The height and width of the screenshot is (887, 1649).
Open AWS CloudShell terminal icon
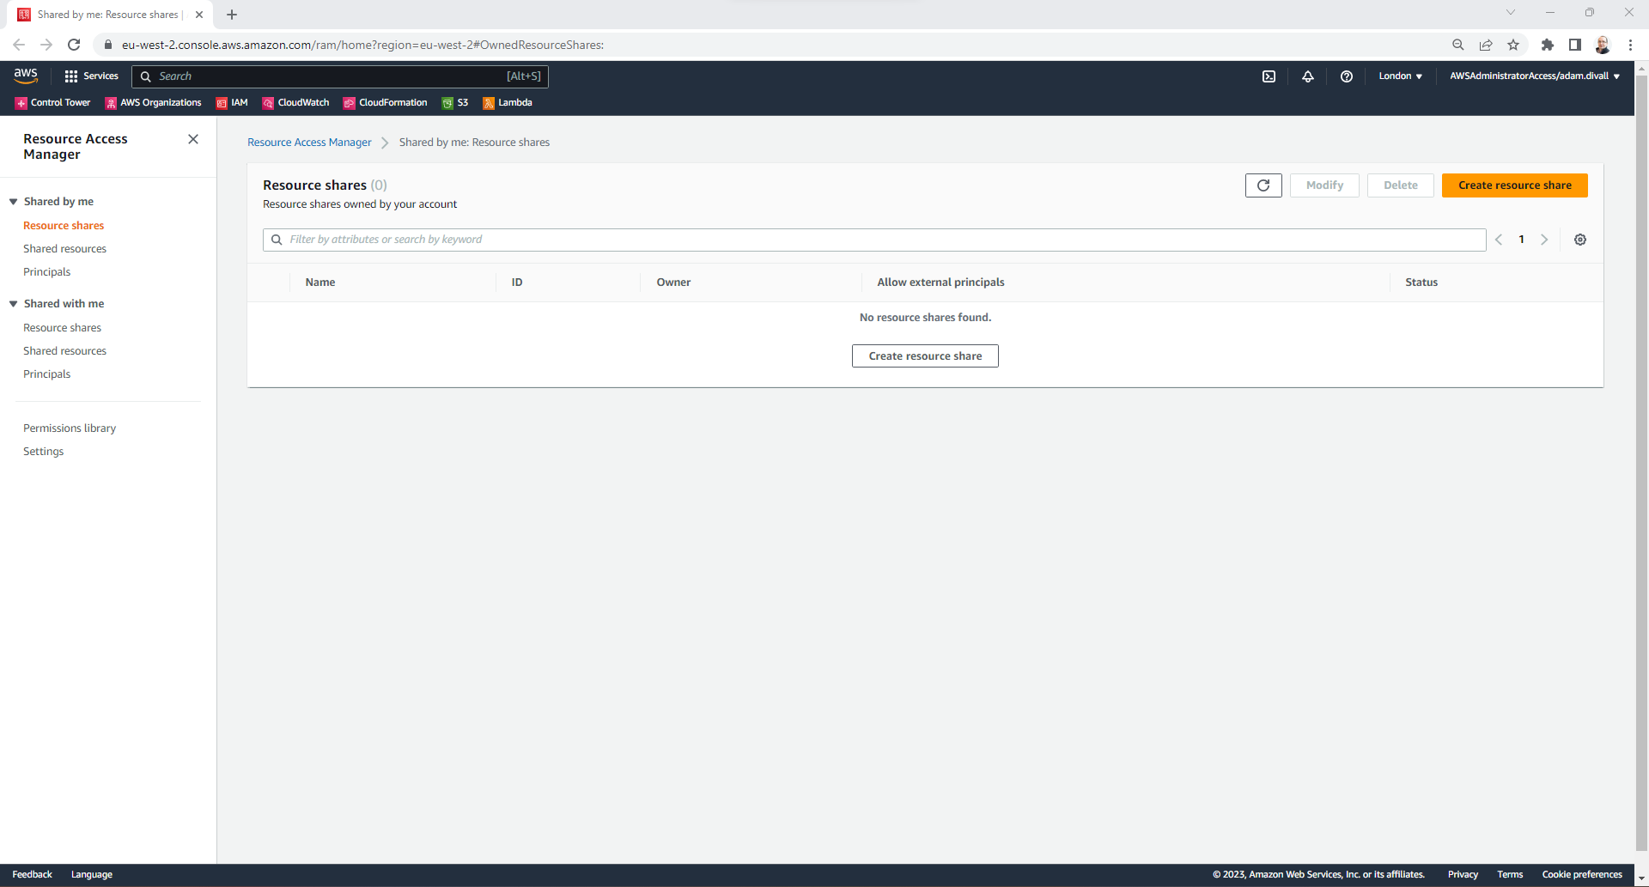[1269, 76]
